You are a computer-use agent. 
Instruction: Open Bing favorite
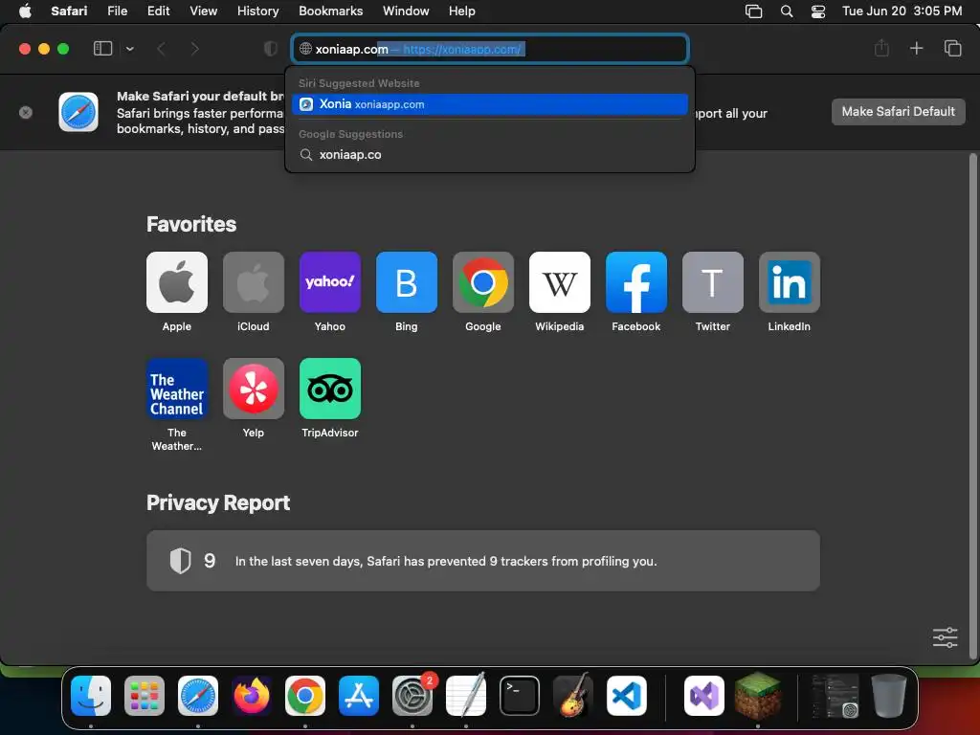tap(406, 282)
